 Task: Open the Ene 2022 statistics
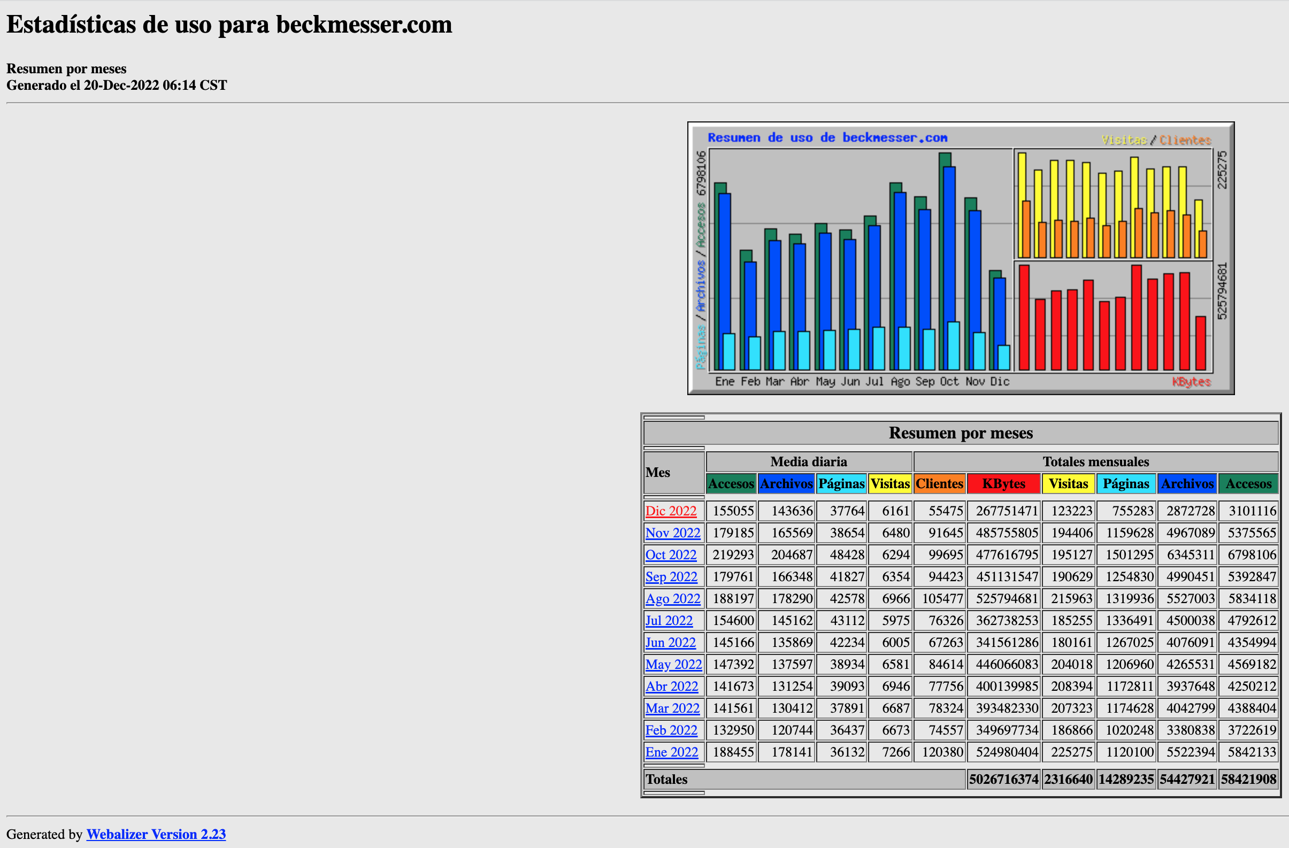[x=671, y=752]
